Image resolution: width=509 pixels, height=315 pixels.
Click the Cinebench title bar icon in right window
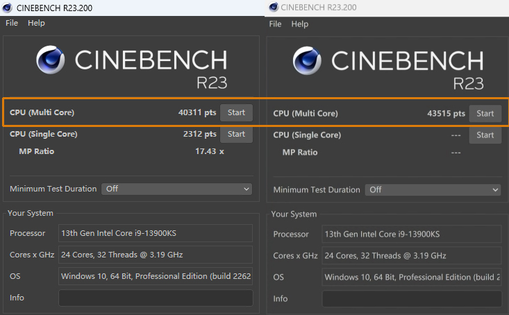tap(272, 7)
